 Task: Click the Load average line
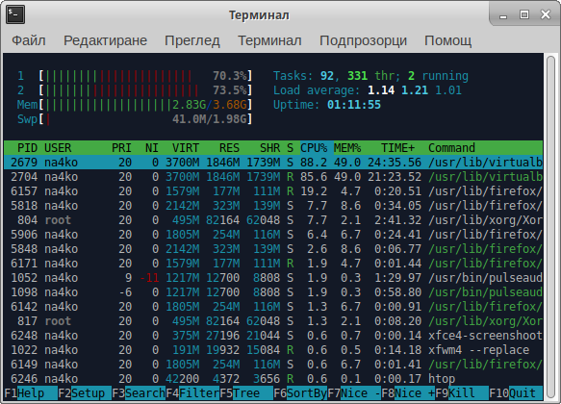pos(368,90)
